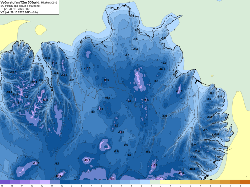This screenshot has width=250, height=187.
Task: Click the '-15' legend scale label
Action: (x=12, y=185)
